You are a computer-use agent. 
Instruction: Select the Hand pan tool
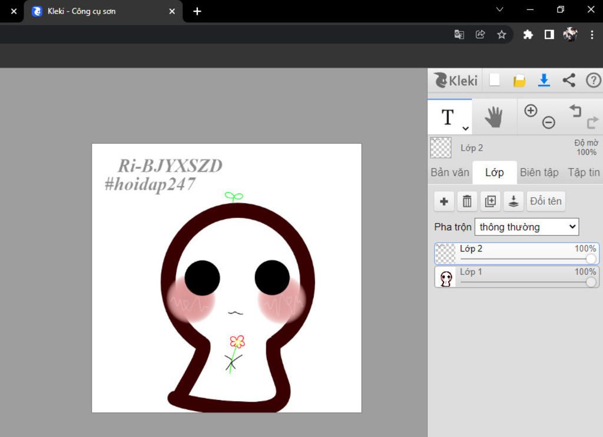[x=493, y=117]
